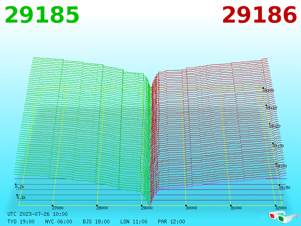The height and width of the screenshot is (226, 301).
Task: Click the 30000 price axis label
Action: (191, 208)
